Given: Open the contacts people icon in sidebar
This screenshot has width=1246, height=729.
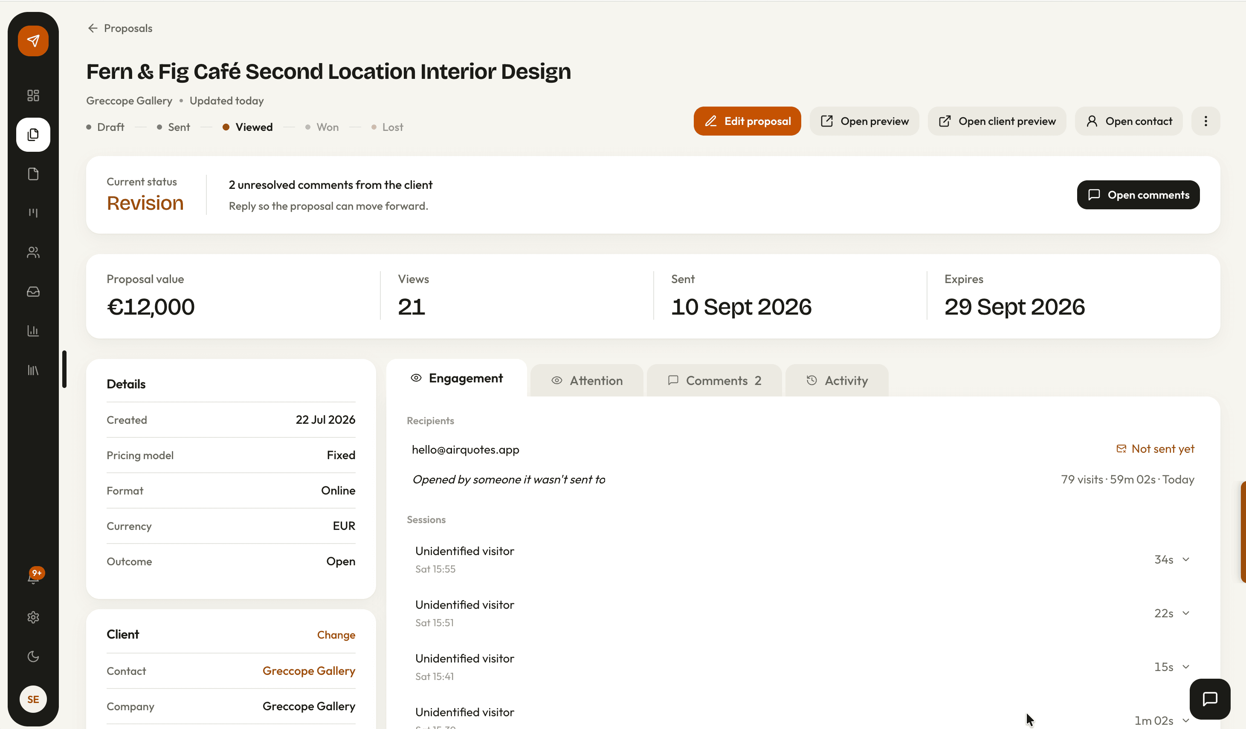Looking at the screenshot, I should coord(33,252).
